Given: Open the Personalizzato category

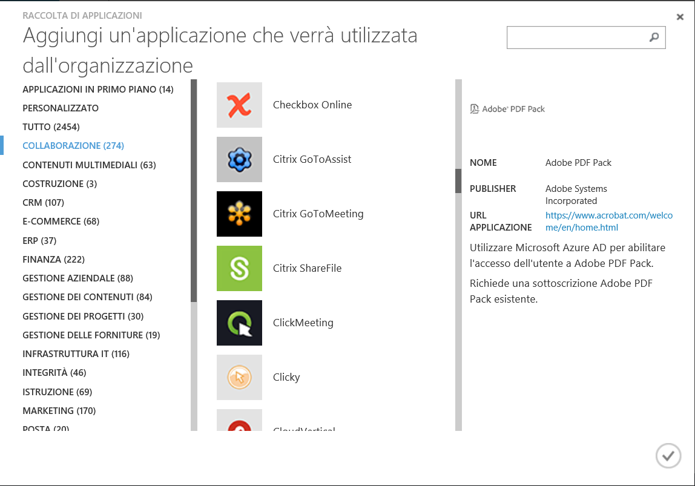Looking at the screenshot, I should [61, 108].
